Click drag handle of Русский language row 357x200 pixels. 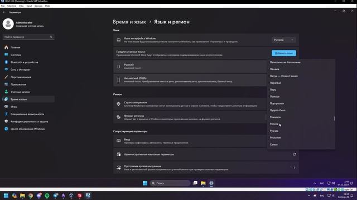coord(119,67)
